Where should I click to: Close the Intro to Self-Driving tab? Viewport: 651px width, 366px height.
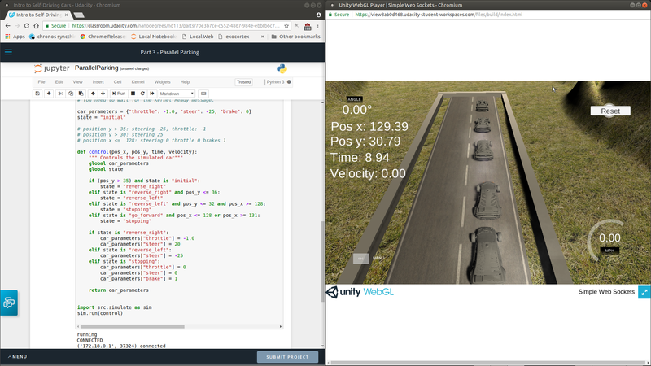pyautogui.click(x=67, y=15)
